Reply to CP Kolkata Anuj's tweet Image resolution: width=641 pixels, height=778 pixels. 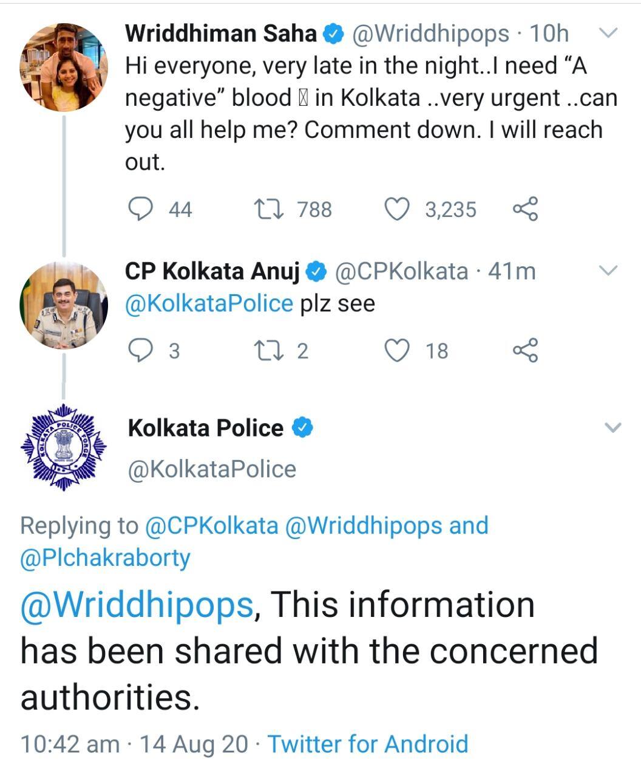pos(141,350)
